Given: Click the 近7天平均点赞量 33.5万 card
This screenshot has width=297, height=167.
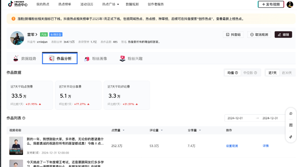Looking at the screenshot, I should tap(30, 95).
